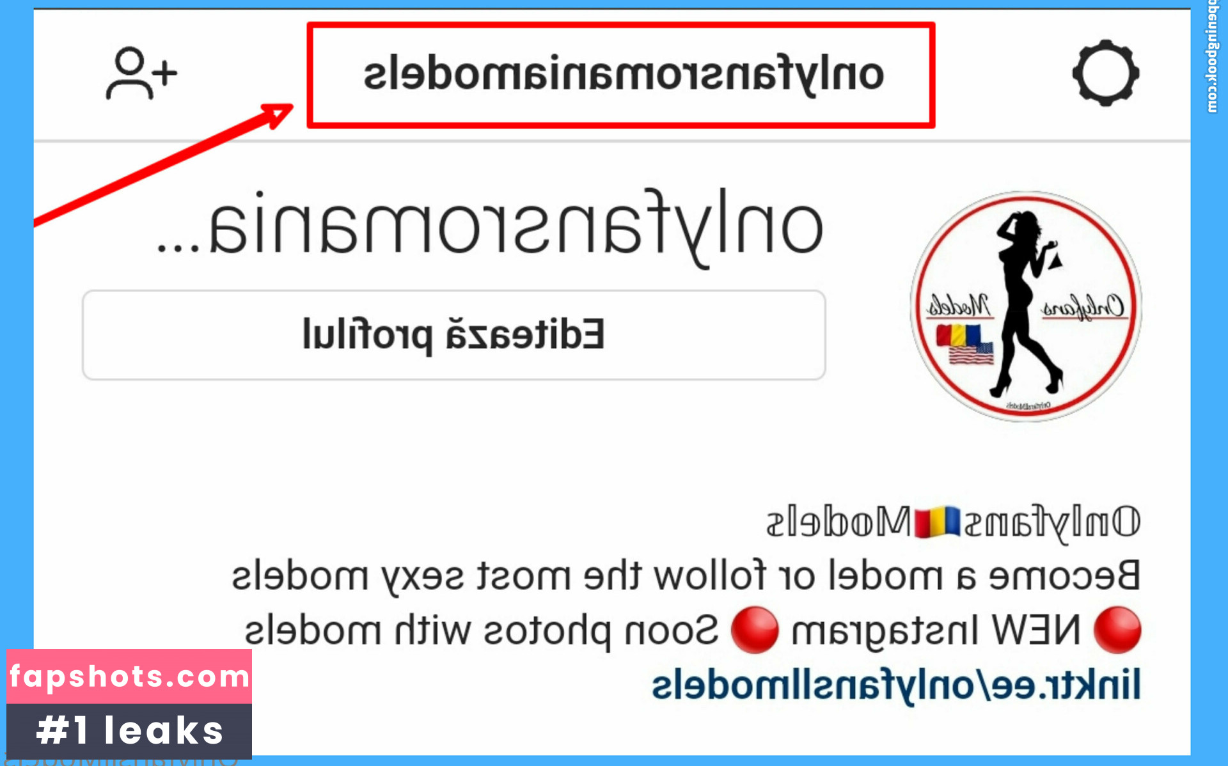Open the linktr.ee/onlyfansllmodels link

pos(895,686)
